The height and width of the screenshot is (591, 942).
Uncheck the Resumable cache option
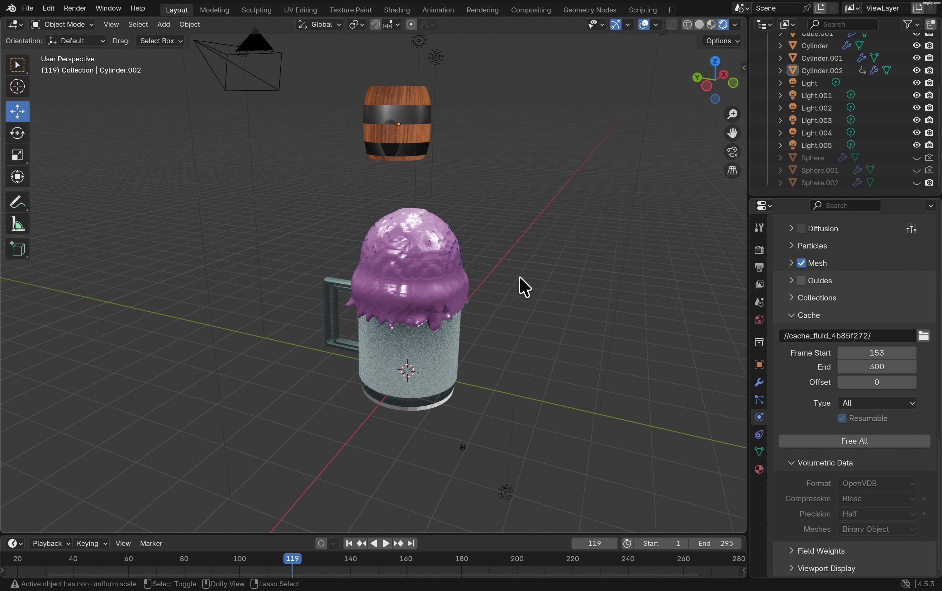pyautogui.click(x=841, y=418)
